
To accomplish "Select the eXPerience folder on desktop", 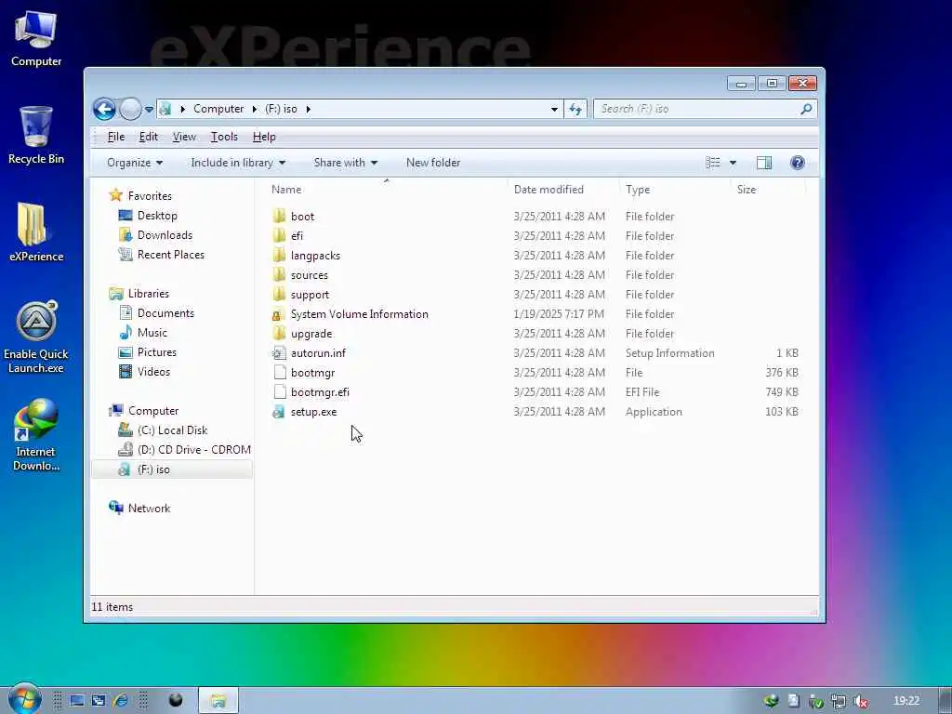I will point(36,232).
